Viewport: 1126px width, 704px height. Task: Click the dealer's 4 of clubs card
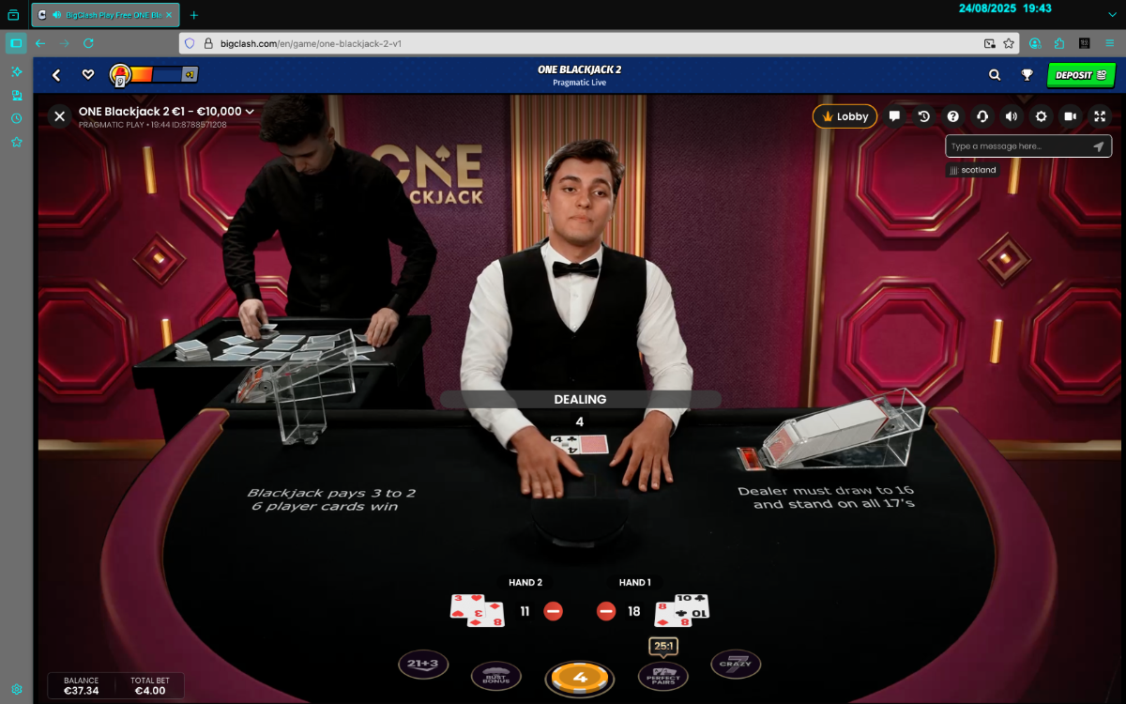coord(564,444)
